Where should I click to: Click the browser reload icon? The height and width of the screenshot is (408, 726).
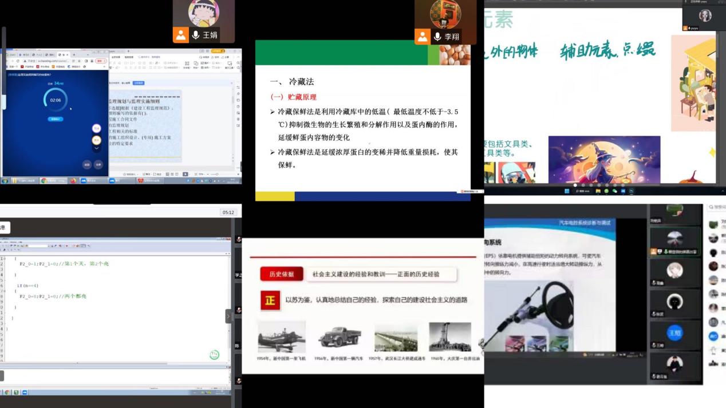[18, 61]
